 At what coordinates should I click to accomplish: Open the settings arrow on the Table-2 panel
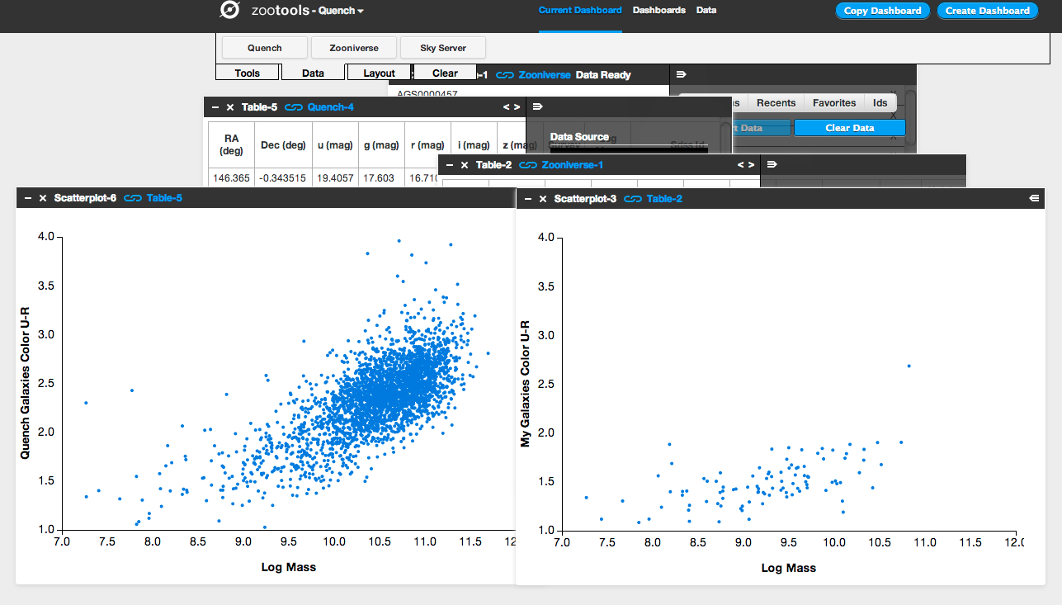click(771, 164)
